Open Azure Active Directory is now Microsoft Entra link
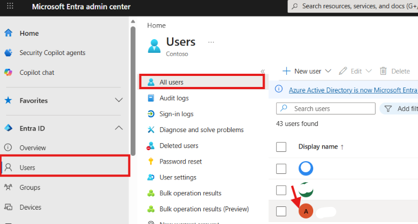 pos(353,90)
